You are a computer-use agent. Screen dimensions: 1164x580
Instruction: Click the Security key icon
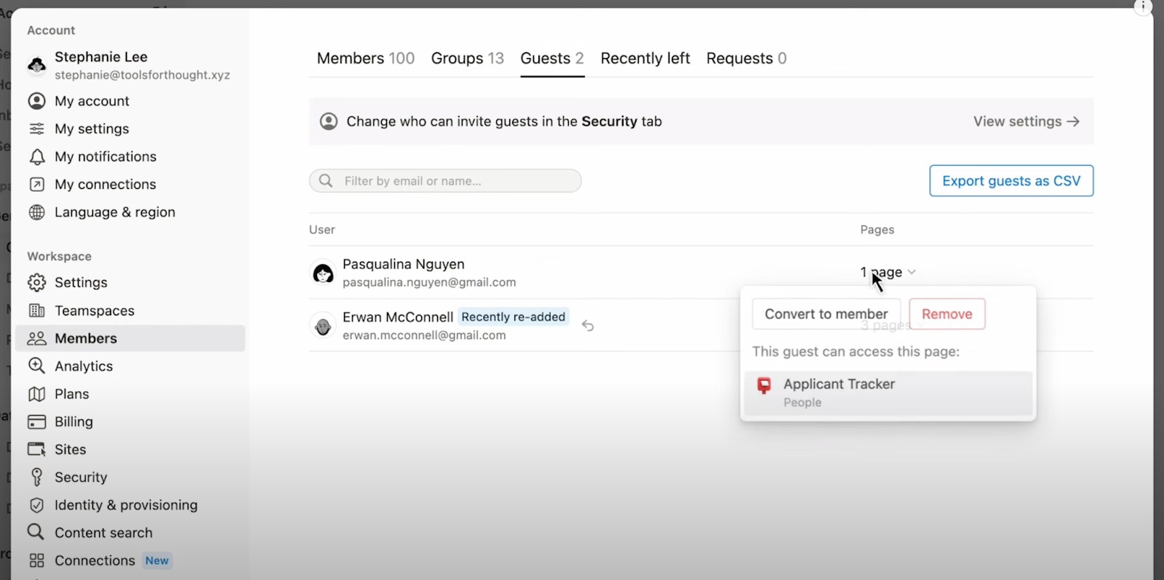(36, 477)
